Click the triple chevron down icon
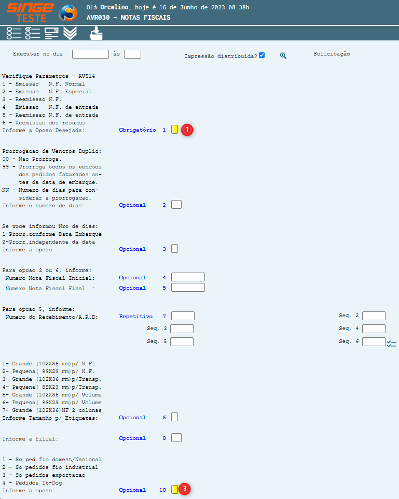Screen dimensions: 399x499 (x=70, y=33)
